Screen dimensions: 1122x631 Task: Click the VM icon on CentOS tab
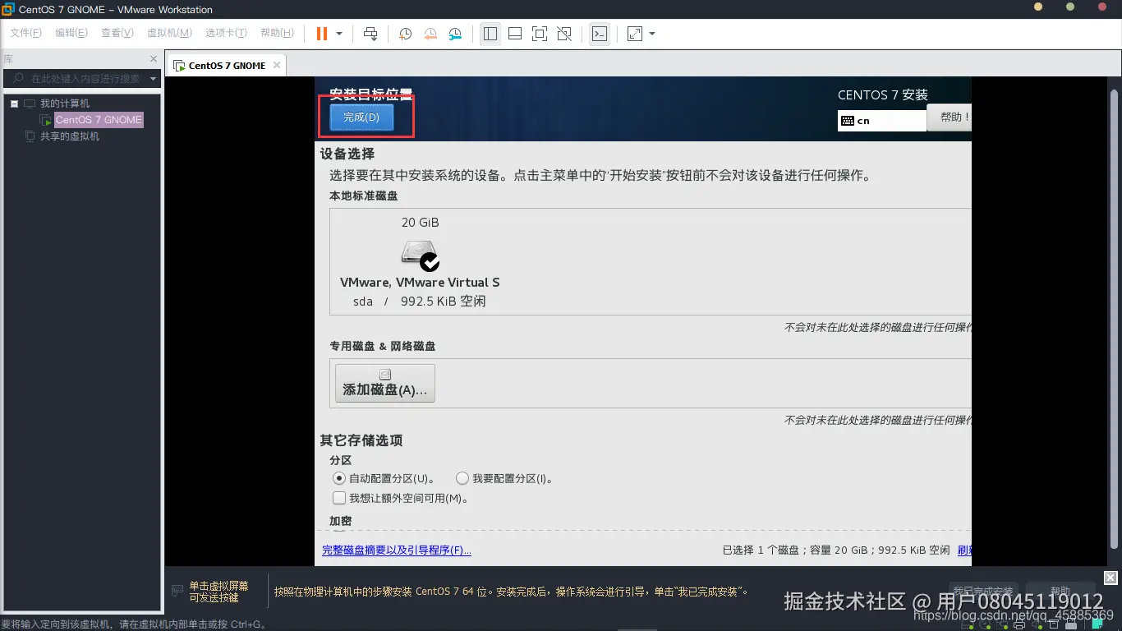click(x=179, y=66)
